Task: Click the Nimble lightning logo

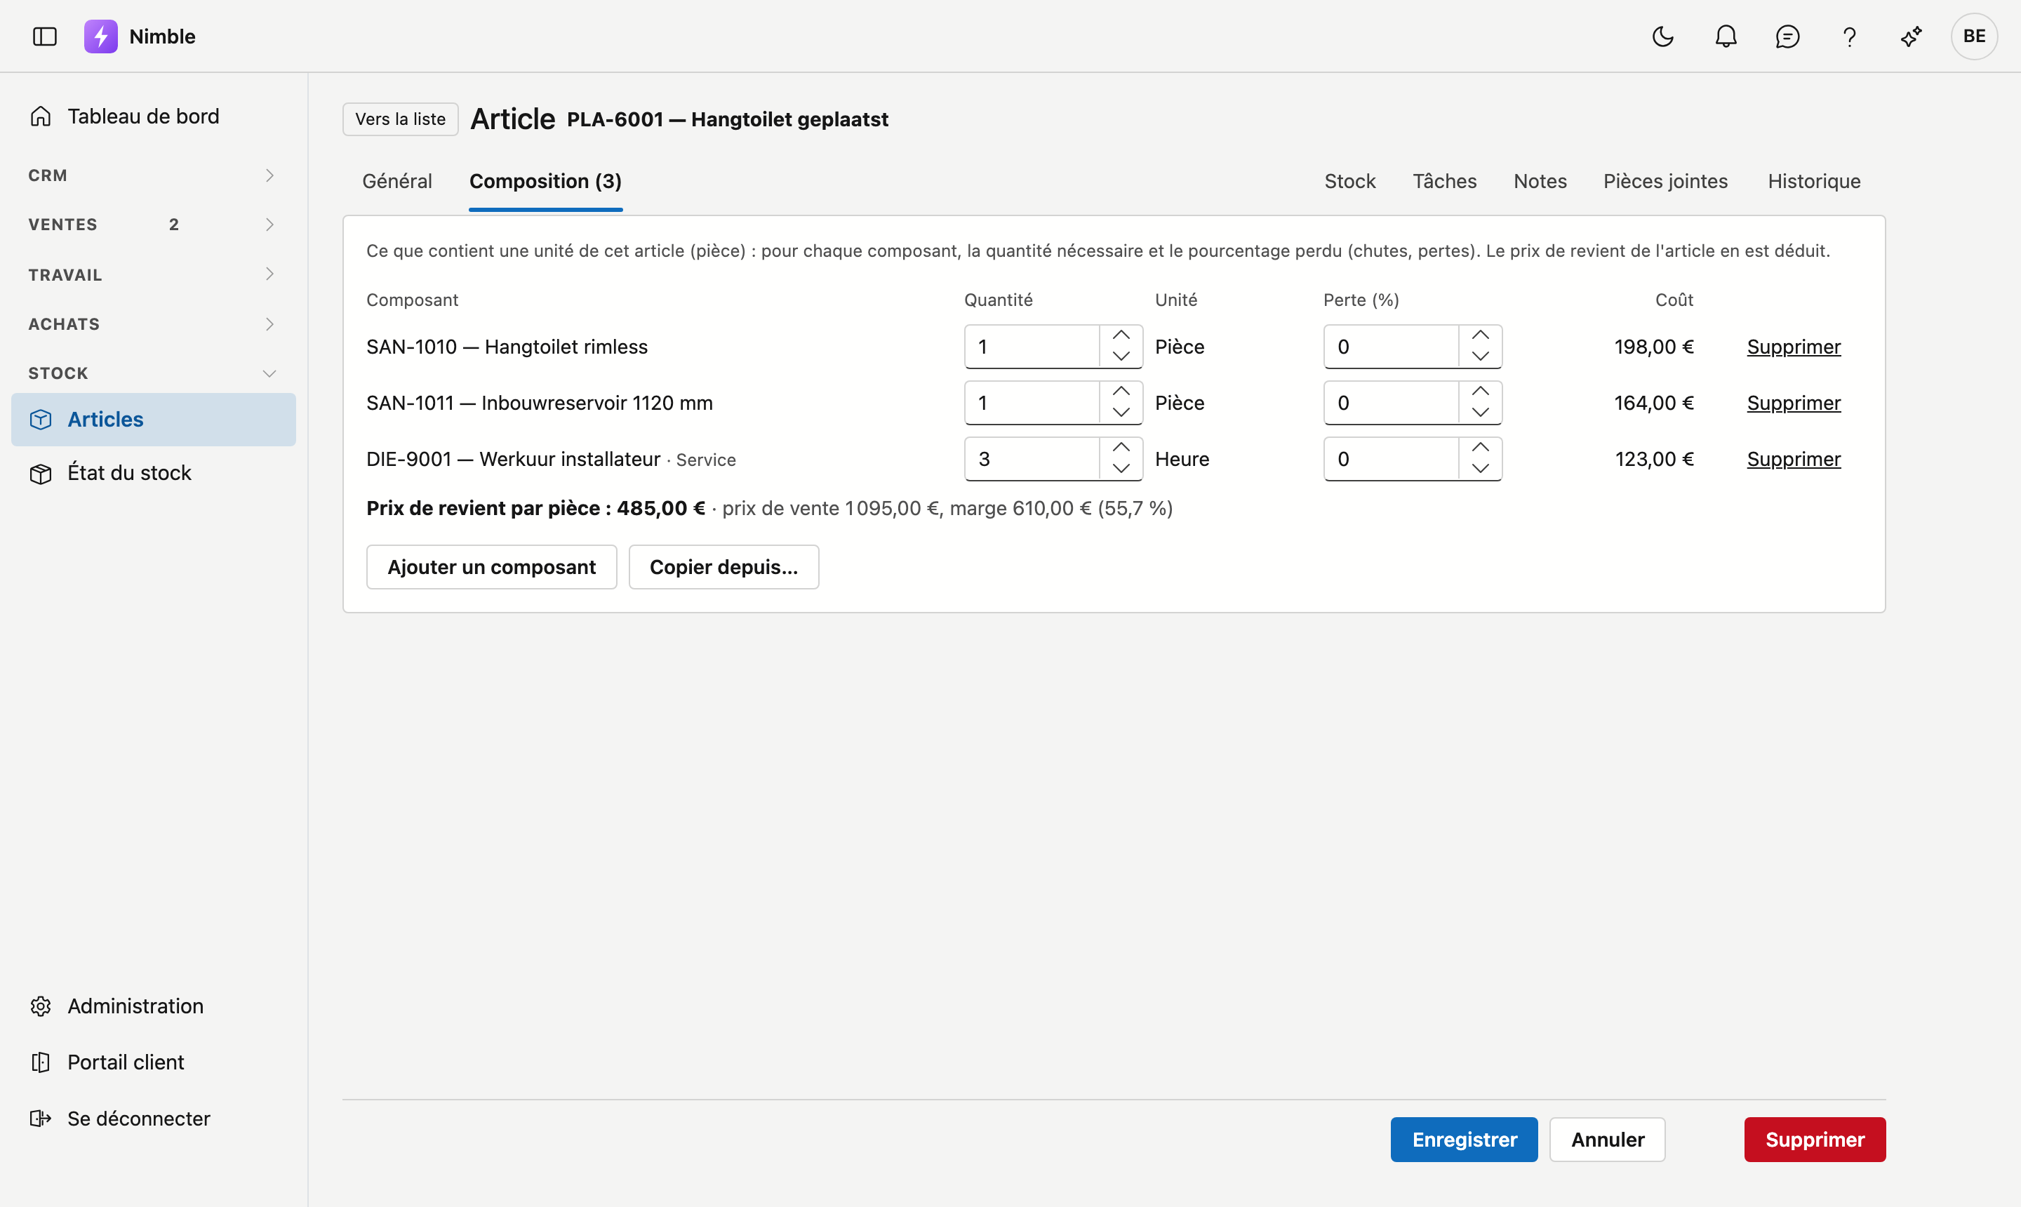Action: 101,36
